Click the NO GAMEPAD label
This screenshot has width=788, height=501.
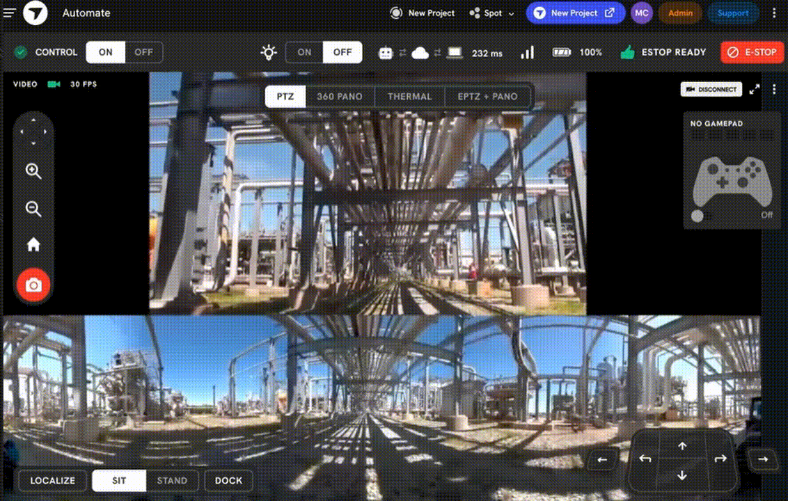(x=716, y=124)
